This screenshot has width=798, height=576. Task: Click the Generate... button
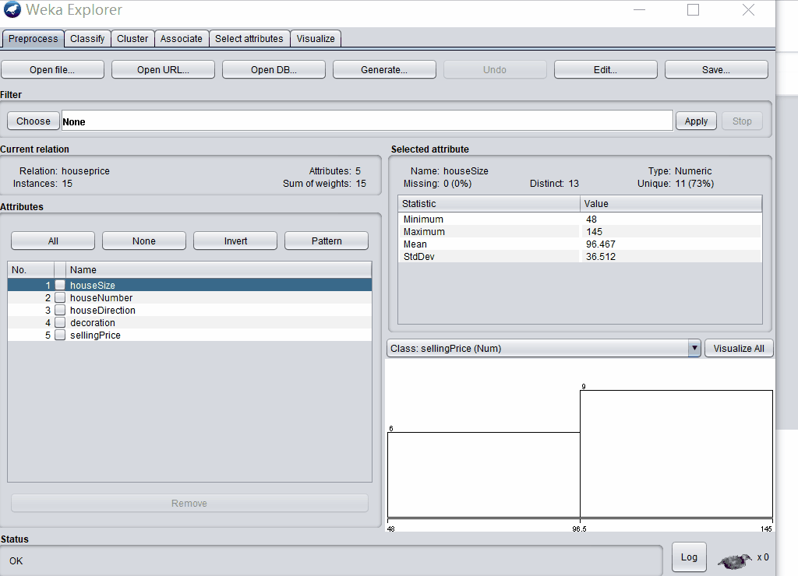384,69
